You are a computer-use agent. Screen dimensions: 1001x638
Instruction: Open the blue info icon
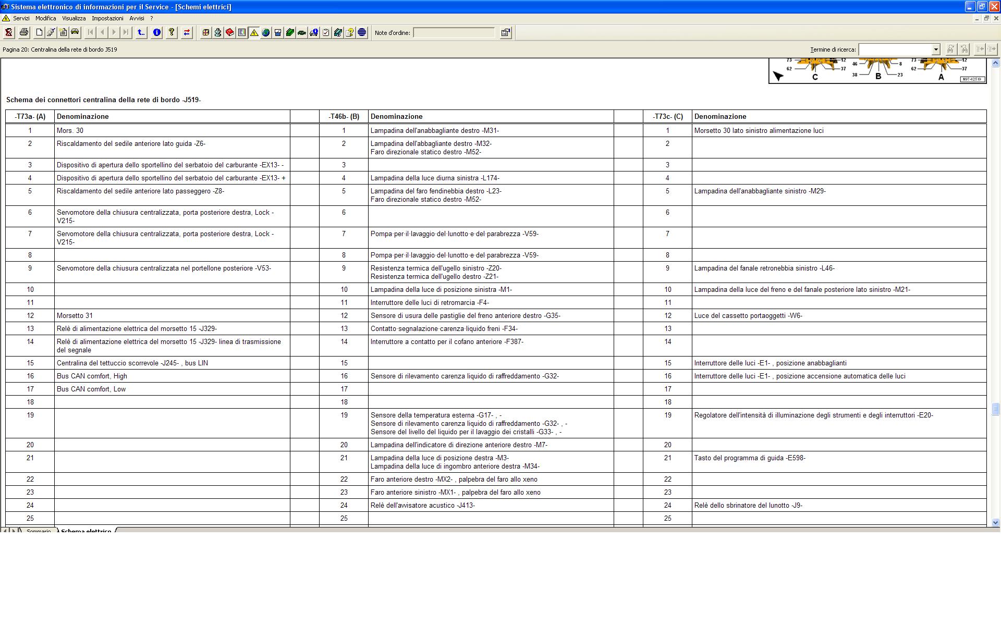pyautogui.click(x=156, y=32)
